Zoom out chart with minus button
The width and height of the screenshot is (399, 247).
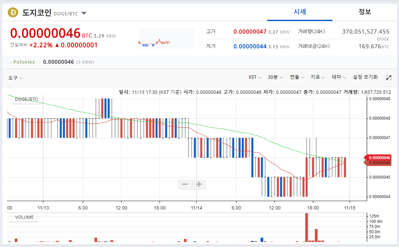185,184
